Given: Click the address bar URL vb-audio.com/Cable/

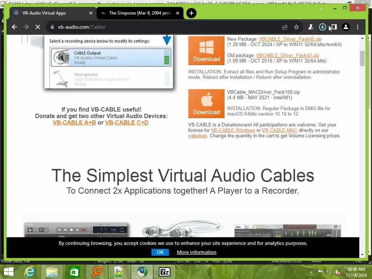Looking at the screenshot, I should click(82, 27).
